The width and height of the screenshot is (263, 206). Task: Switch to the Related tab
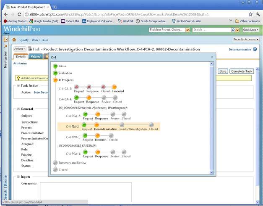tap(36, 56)
